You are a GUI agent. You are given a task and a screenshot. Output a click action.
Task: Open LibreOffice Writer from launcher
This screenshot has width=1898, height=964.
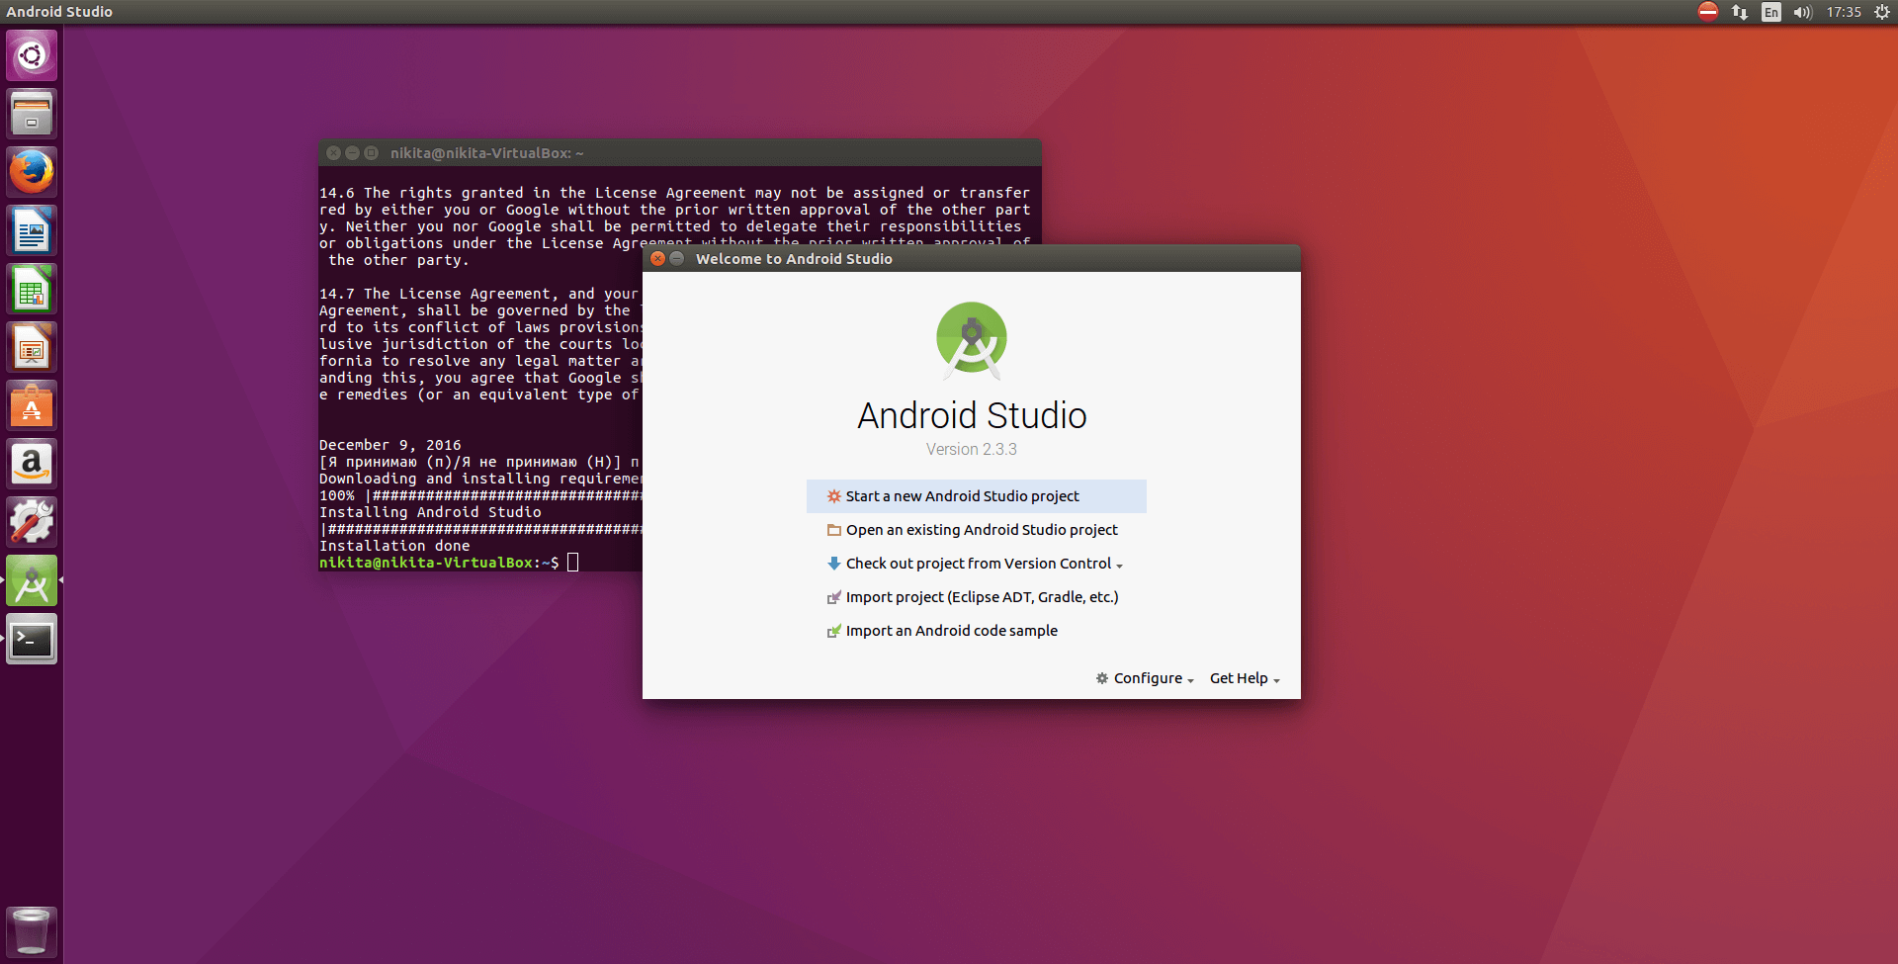coord(32,230)
